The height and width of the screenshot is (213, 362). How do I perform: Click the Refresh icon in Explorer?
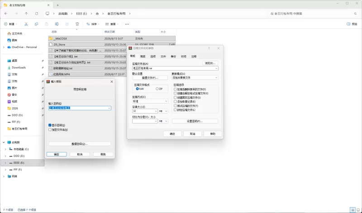[x=37, y=14]
